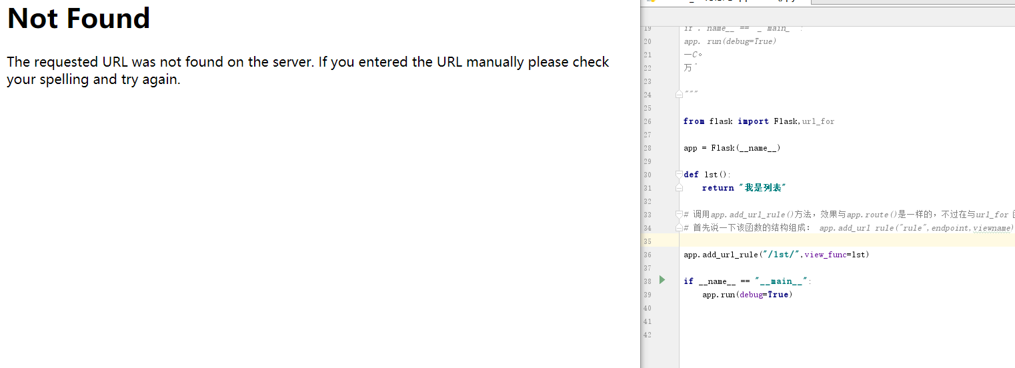
Task: Click the "Not Found" heading in browser
Action: point(79,18)
